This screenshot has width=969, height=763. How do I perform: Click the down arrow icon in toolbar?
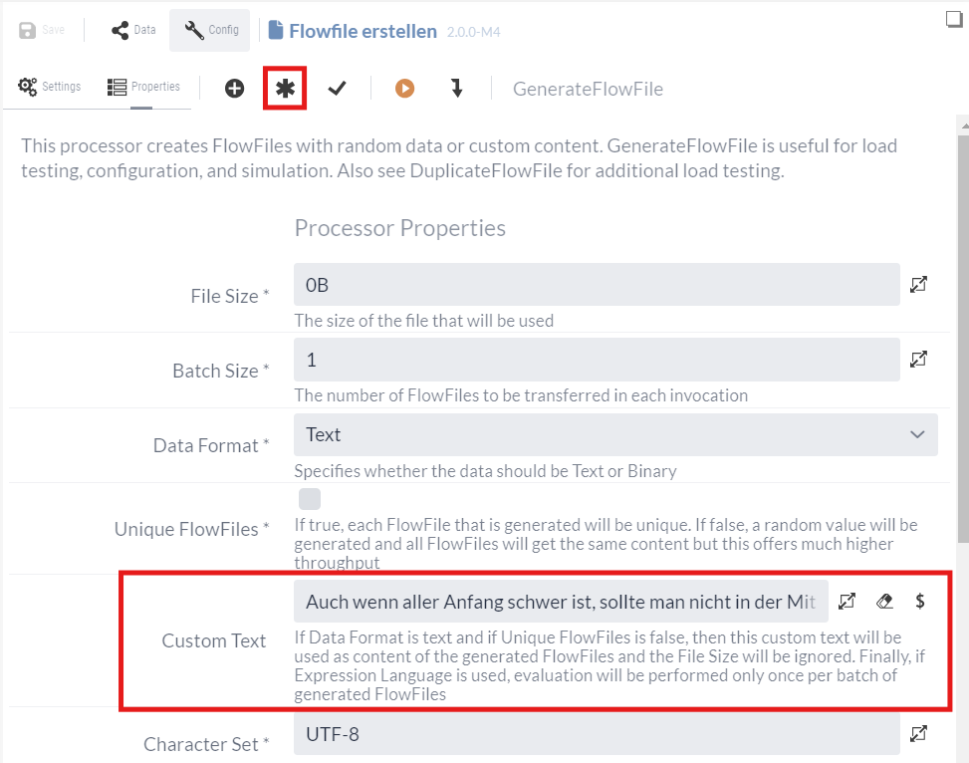coord(457,89)
